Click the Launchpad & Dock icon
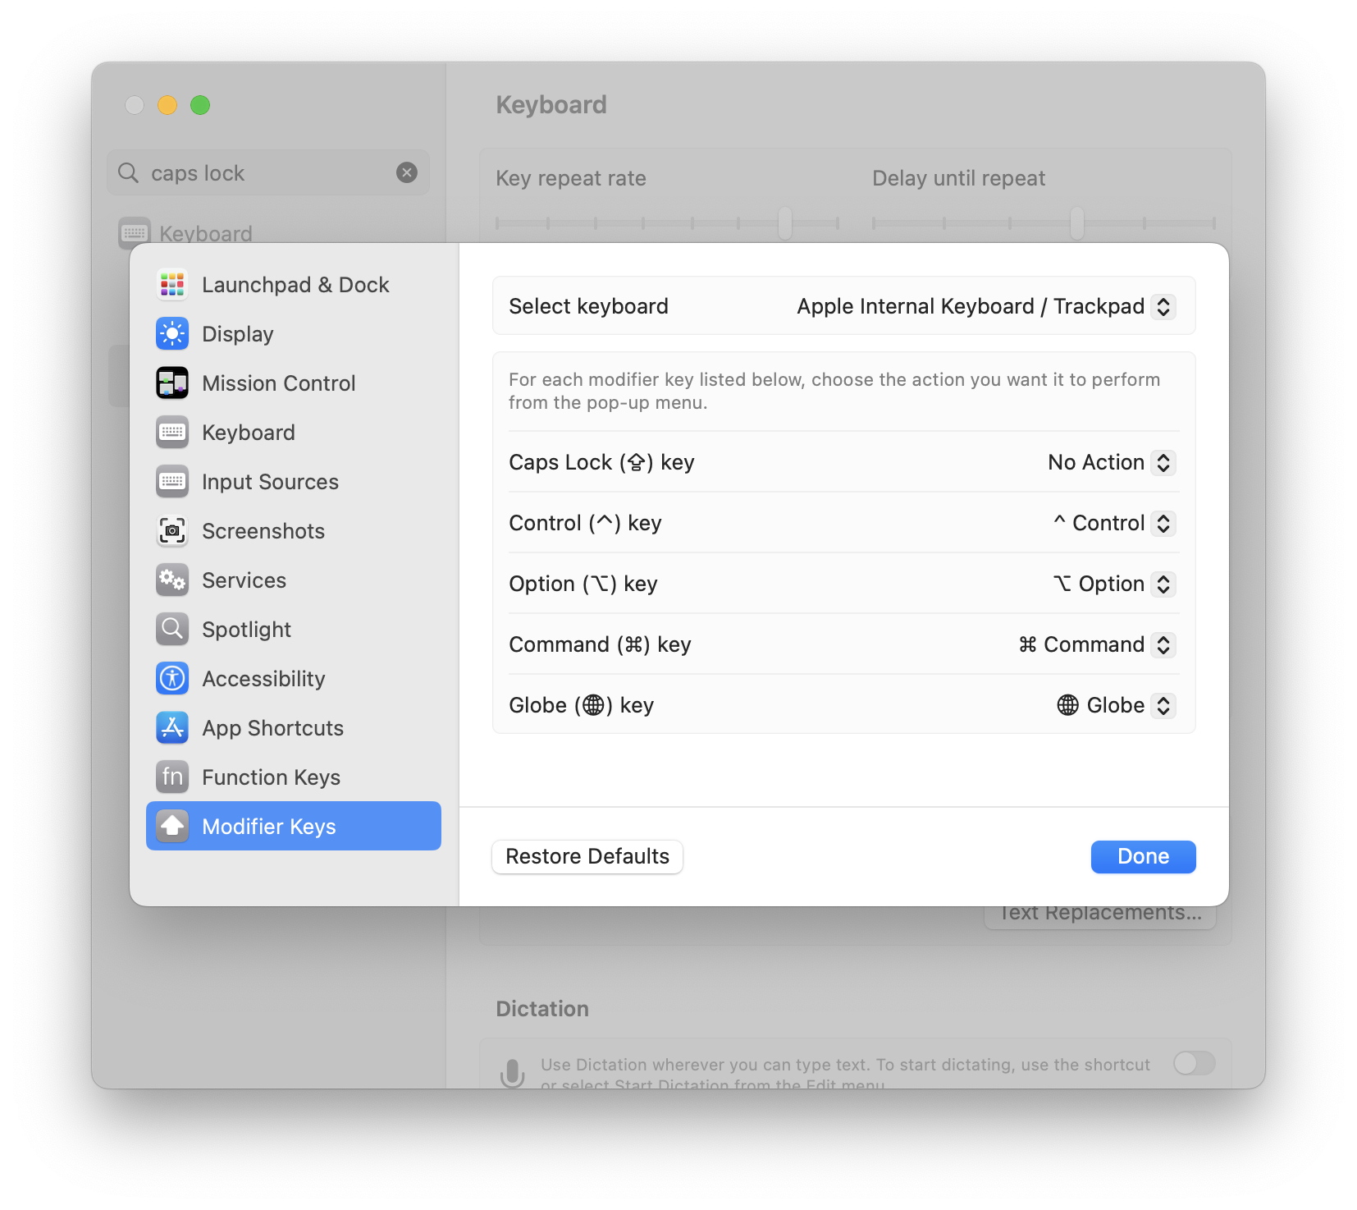 (x=172, y=285)
